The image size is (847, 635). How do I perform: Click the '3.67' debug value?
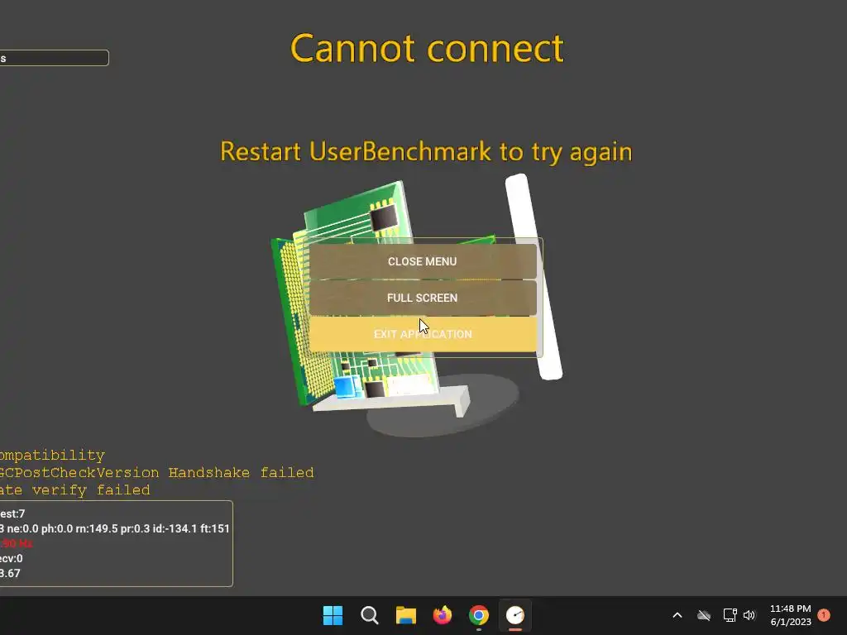point(10,574)
